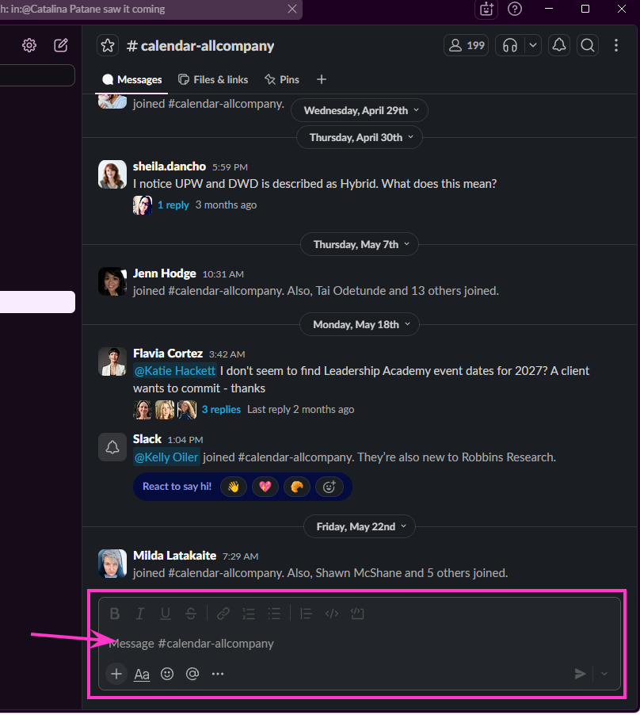
Task: Compose a new message with pencil icon
Action: pyautogui.click(x=60, y=45)
